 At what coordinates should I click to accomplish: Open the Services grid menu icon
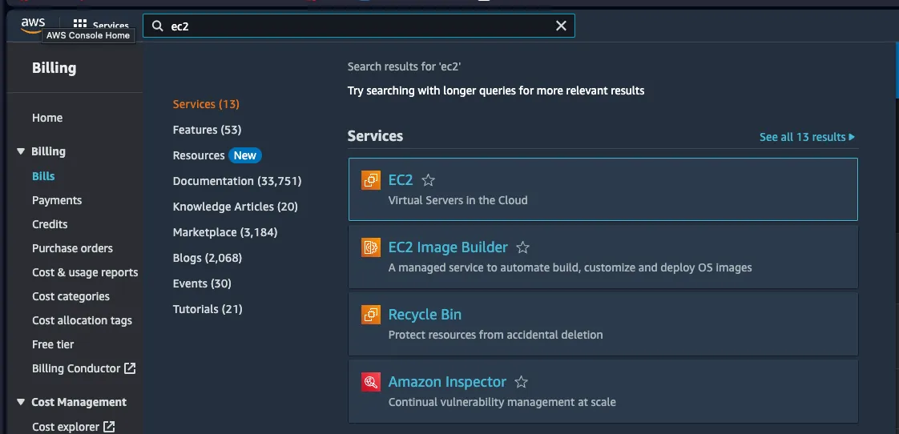click(x=80, y=26)
